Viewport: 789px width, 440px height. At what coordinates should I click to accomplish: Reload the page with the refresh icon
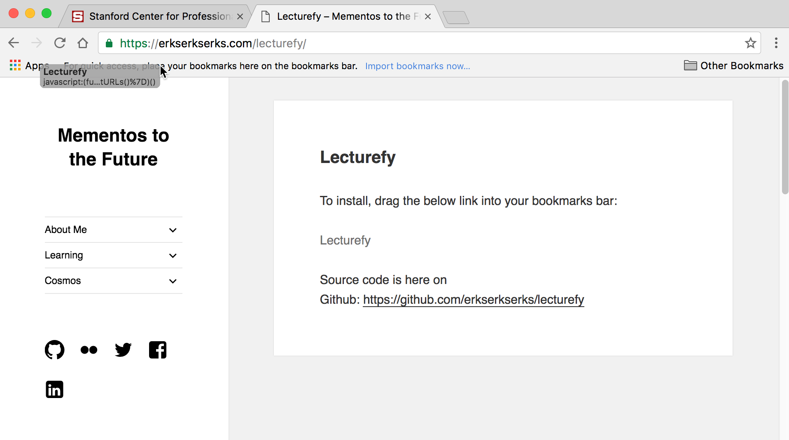click(x=60, y=43)
